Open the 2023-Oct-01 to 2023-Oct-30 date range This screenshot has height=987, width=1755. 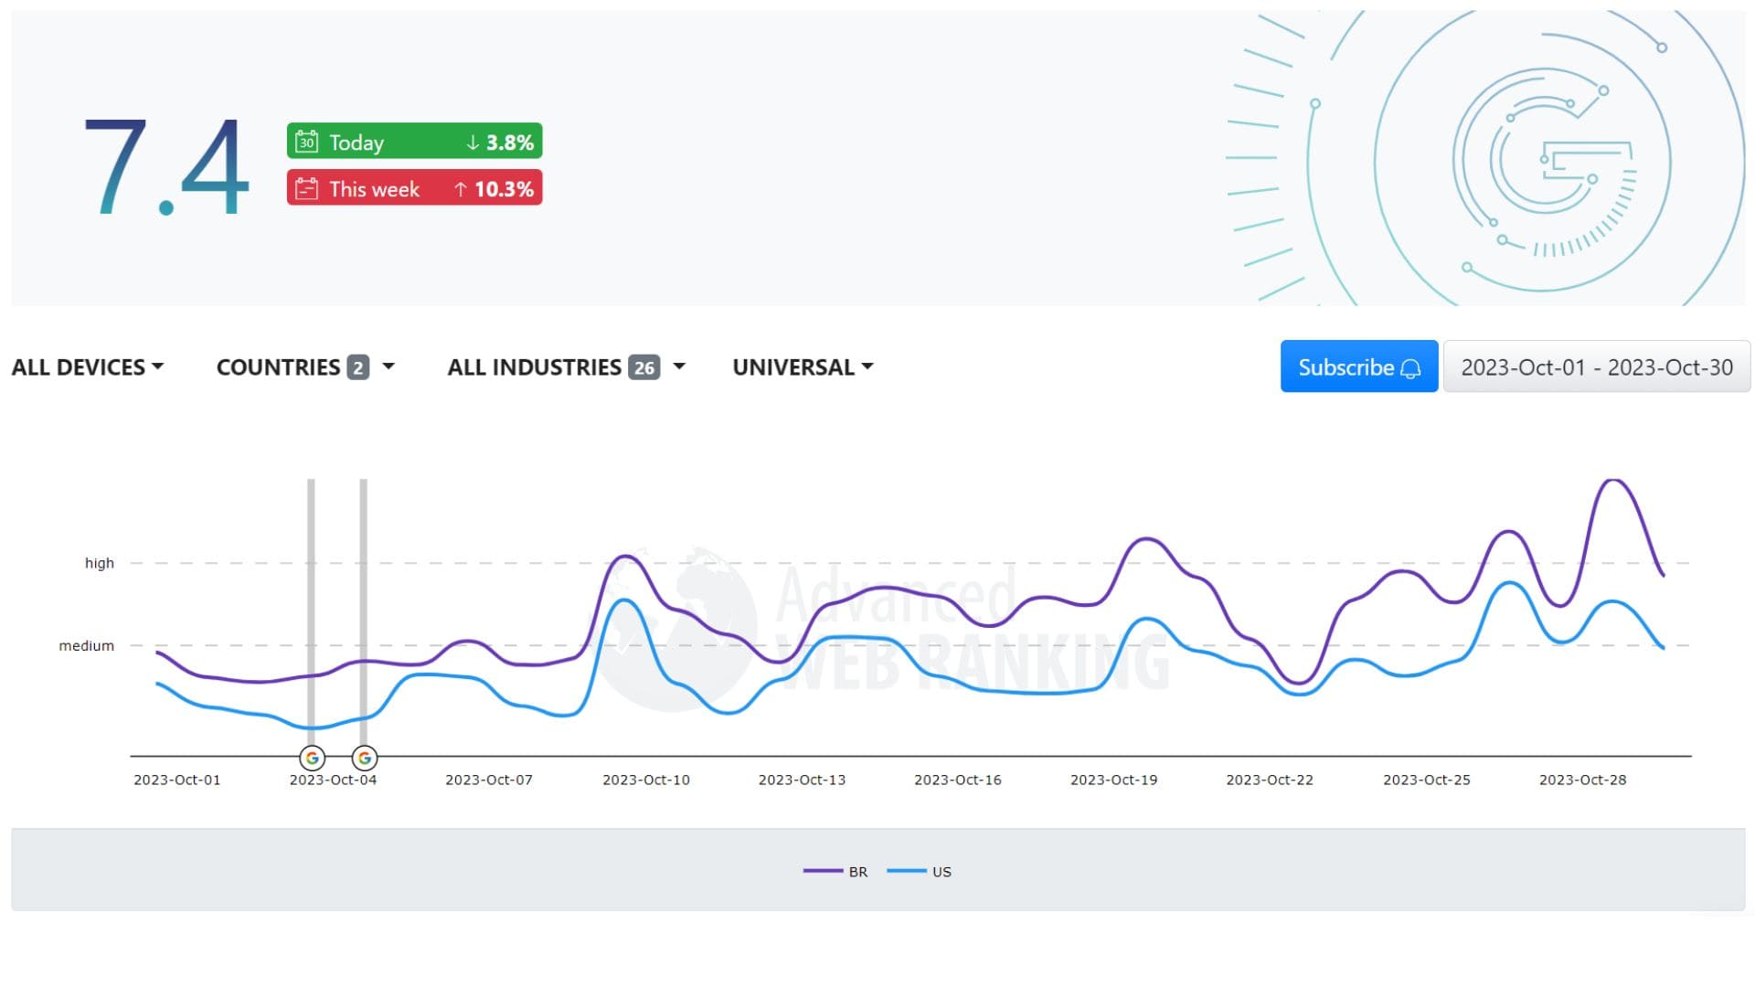tap(1596, 367)
